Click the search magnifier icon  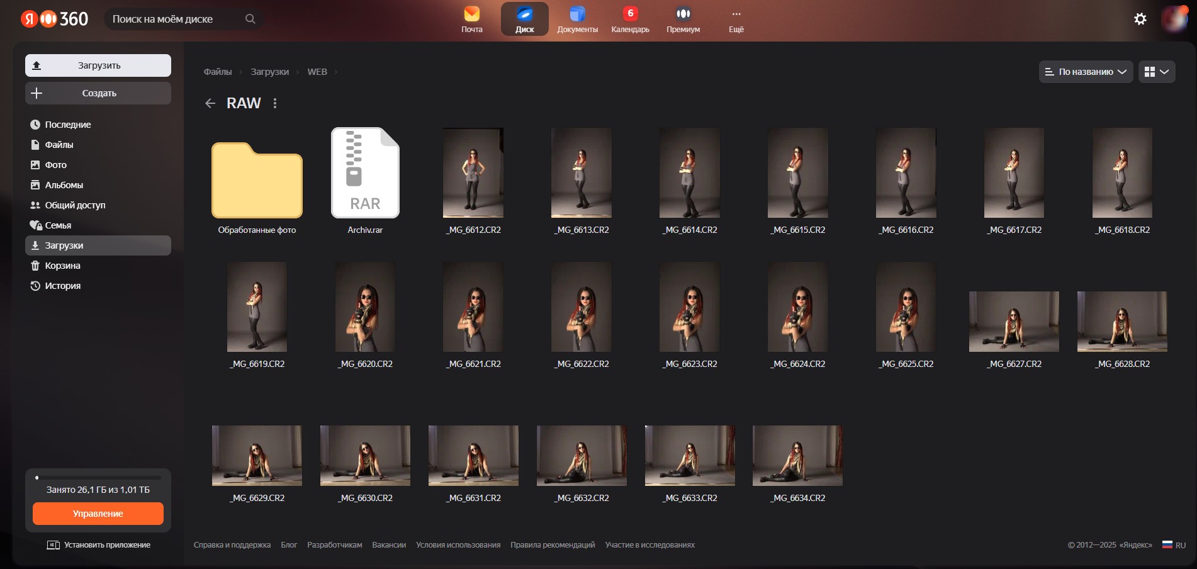point(250,19)
